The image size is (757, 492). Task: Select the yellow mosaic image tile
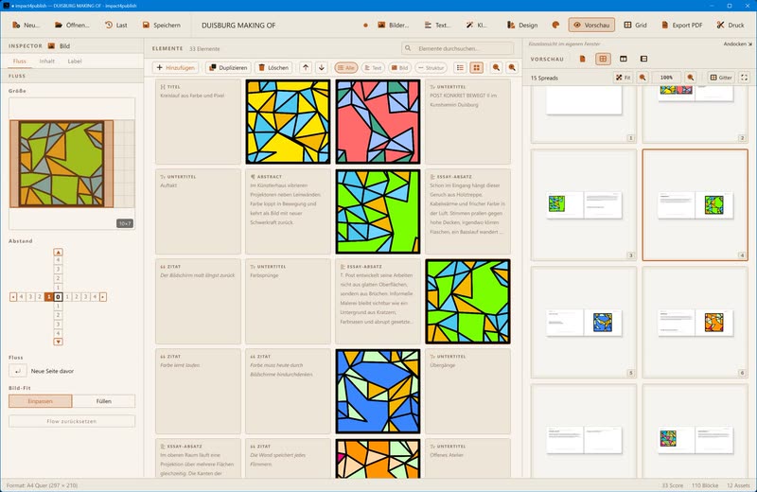288,122
